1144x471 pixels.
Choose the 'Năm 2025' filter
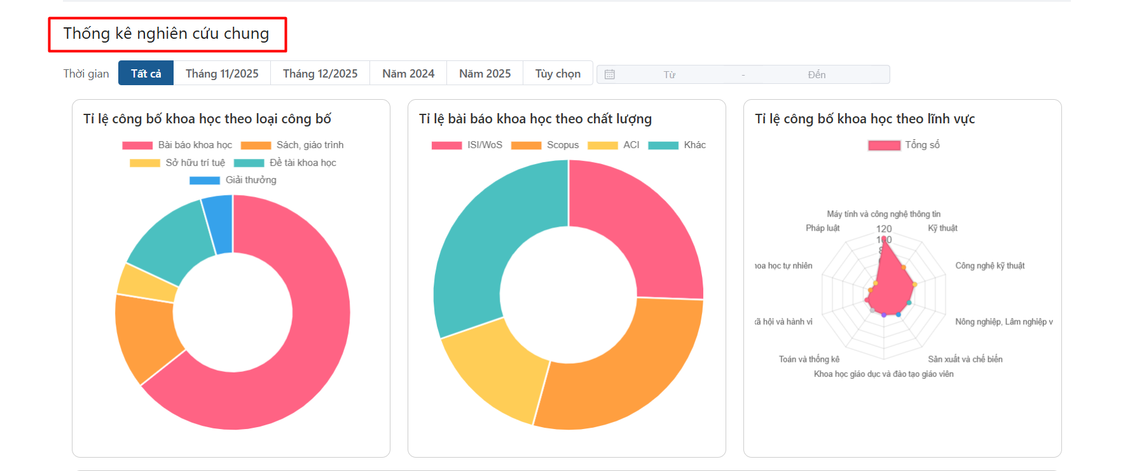[485, 74]
